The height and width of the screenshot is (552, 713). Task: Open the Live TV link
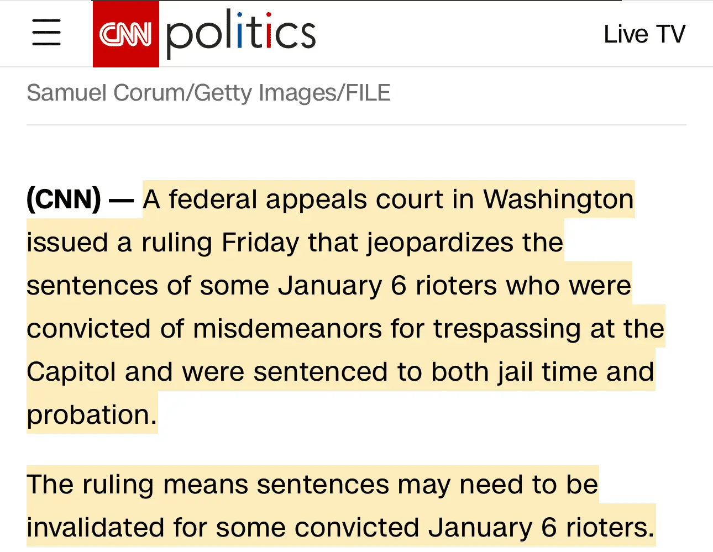pyautogui.click(x=644, y=34)
